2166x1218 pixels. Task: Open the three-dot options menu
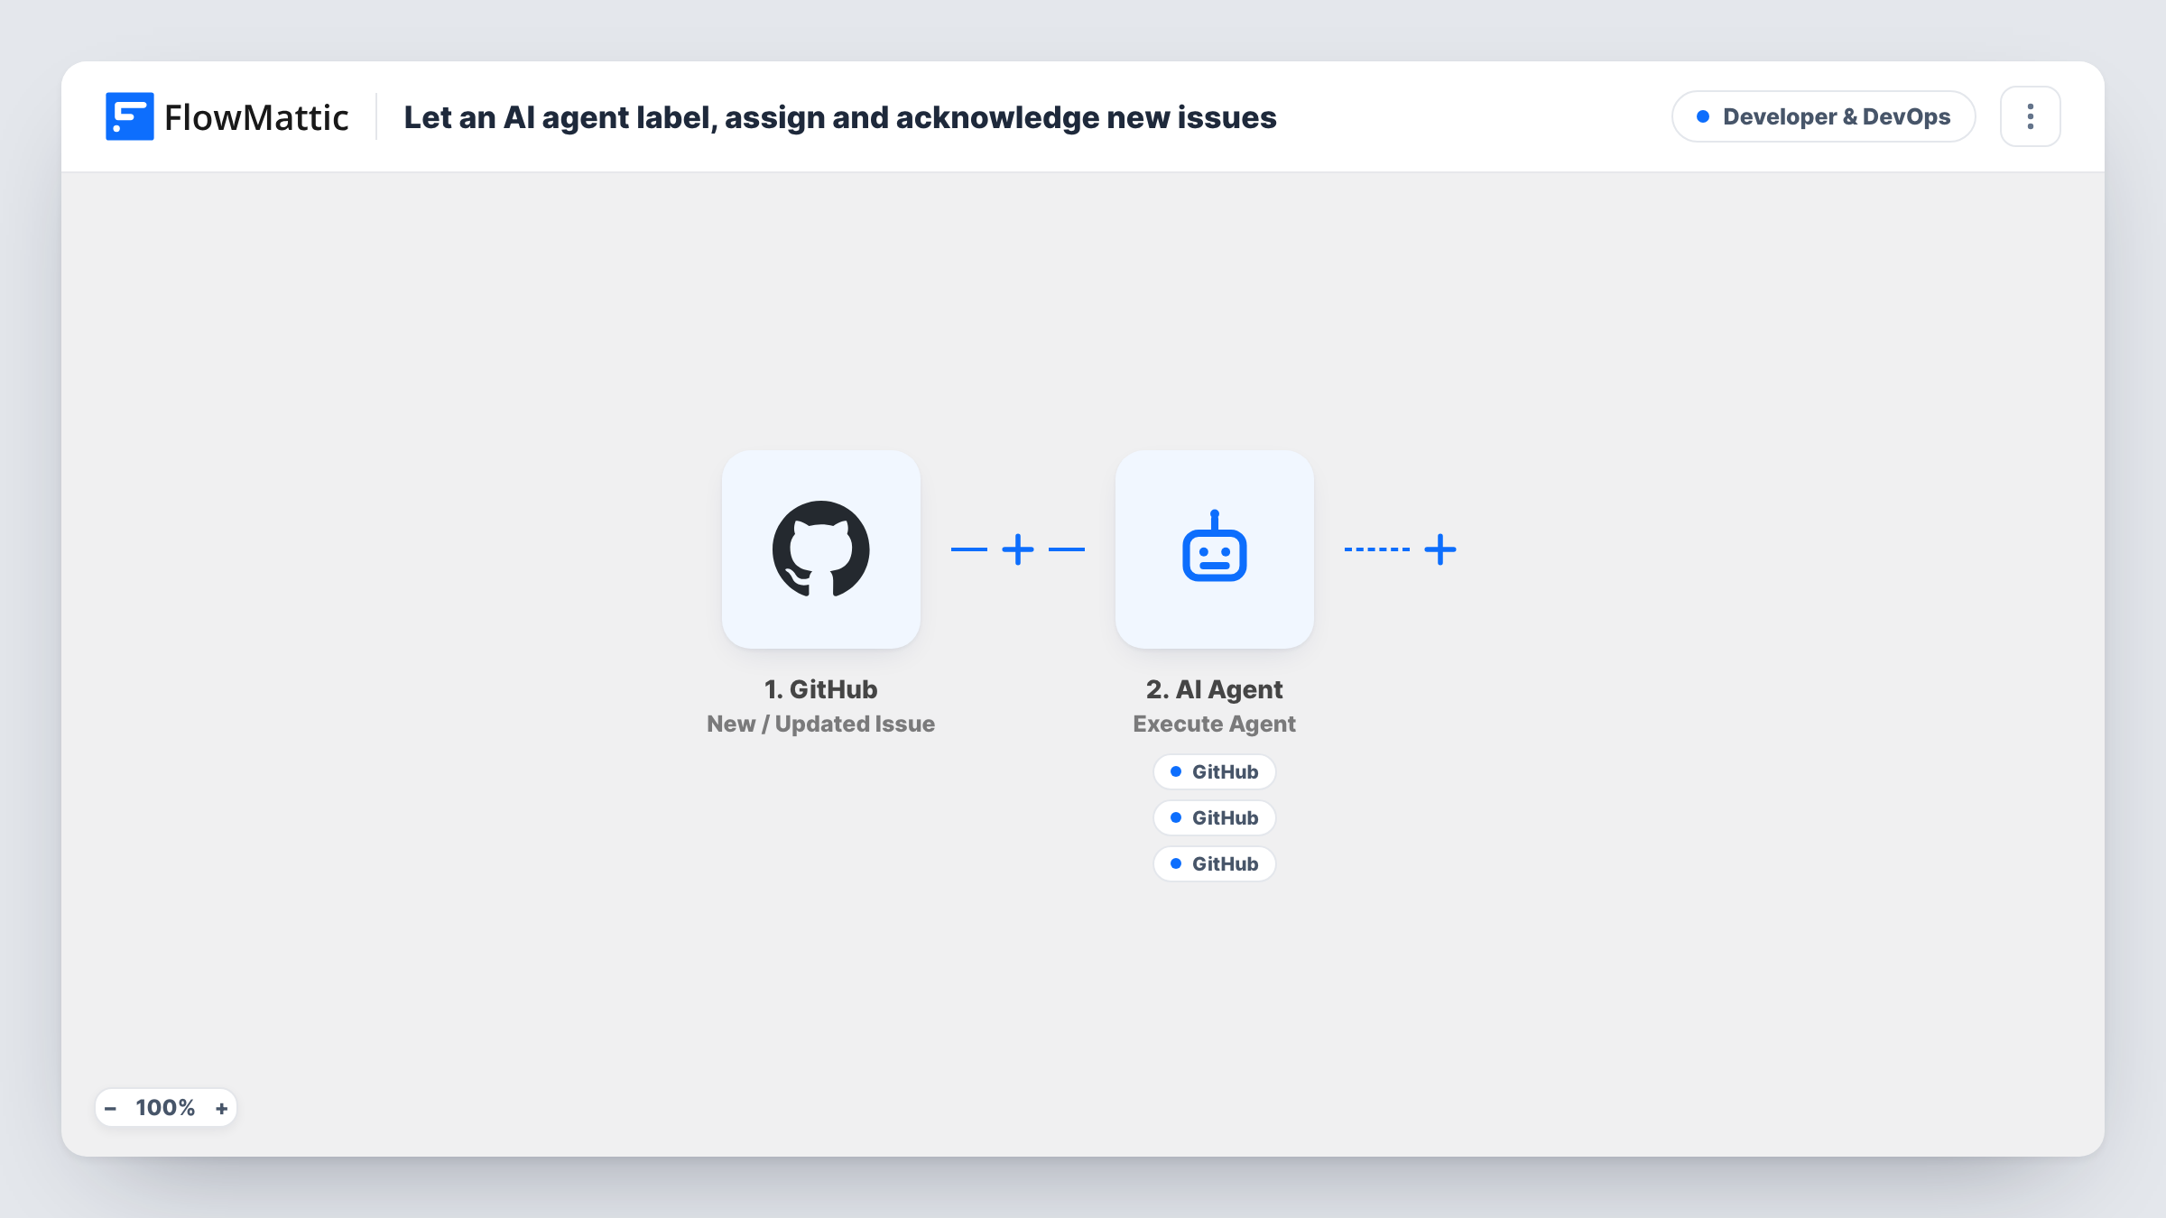point(2030,116)
